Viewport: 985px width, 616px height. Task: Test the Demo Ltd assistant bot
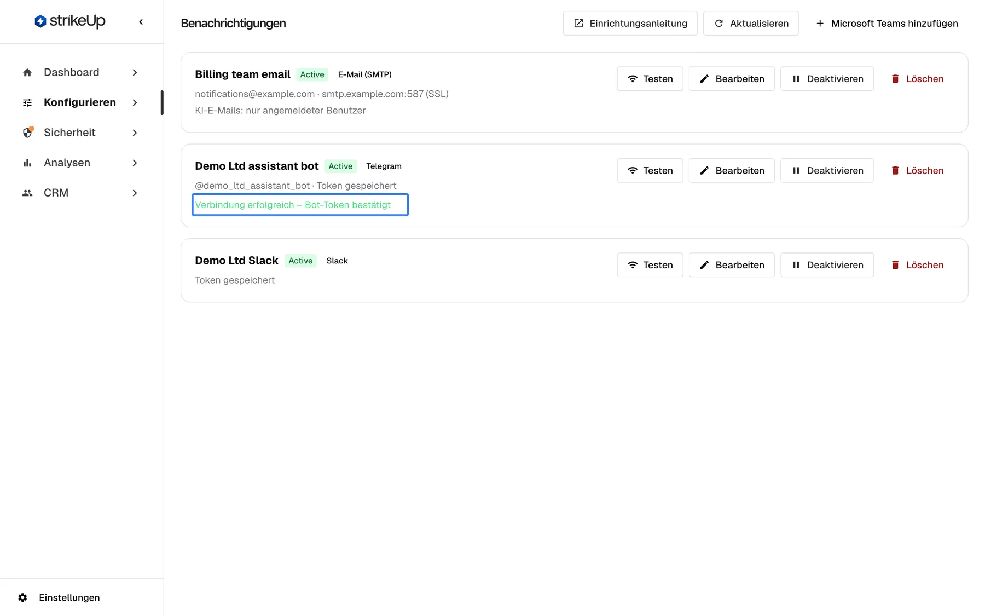650,170
